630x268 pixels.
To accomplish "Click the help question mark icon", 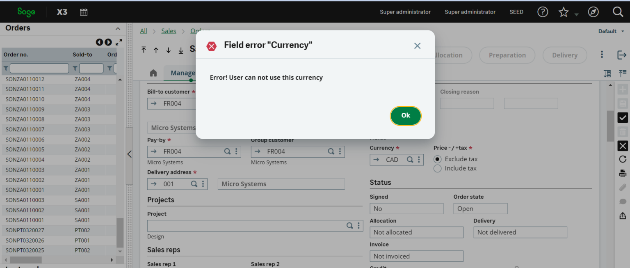I will 542,11.
